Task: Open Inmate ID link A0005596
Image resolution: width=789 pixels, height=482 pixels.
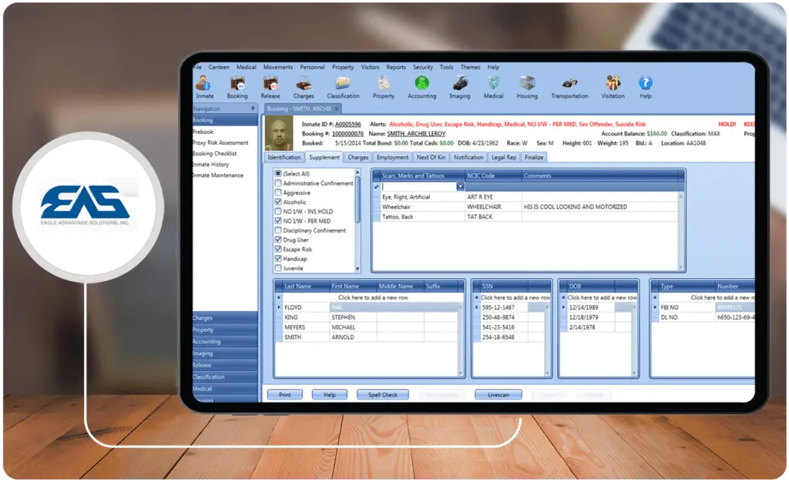Action: tap(348, 124)
